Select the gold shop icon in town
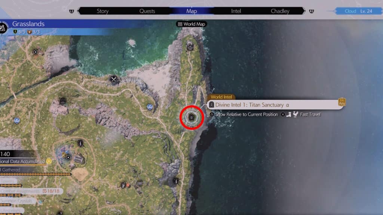This screenshot has height=215, width=383. [64, 155]
